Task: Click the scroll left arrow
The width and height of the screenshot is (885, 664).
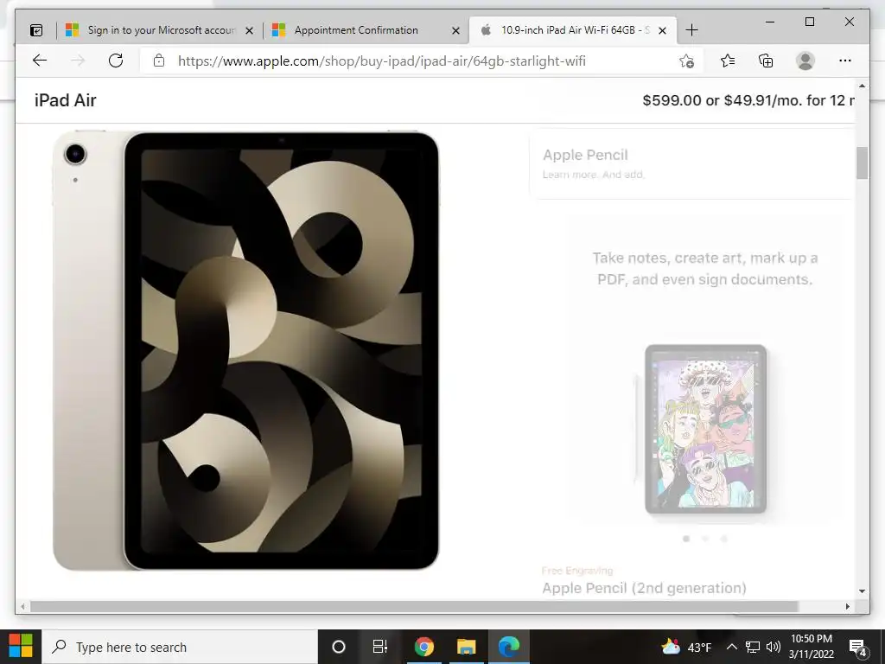Action: (x=22, y=606)
